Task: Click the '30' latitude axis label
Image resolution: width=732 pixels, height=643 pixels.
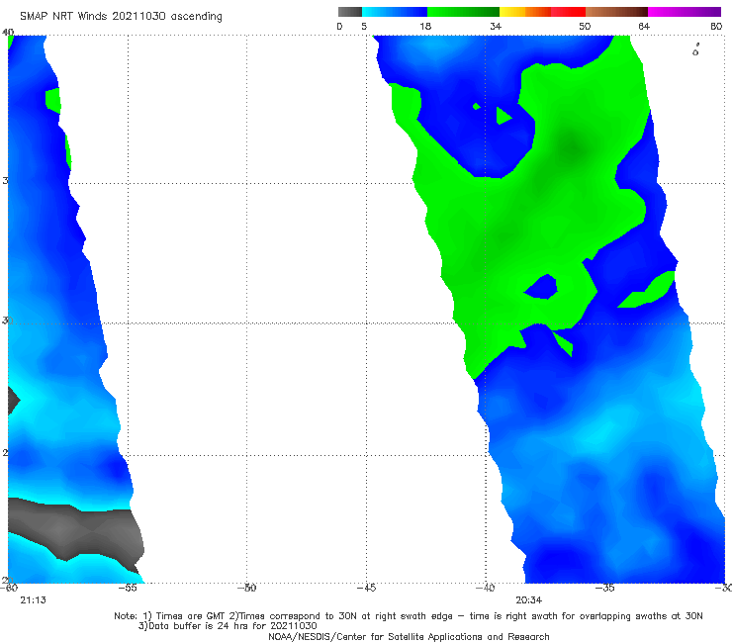Action: (x=7, y=321)
